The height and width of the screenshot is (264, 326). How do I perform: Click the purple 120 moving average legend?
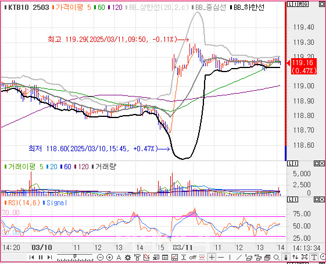(x=115, y=8)
